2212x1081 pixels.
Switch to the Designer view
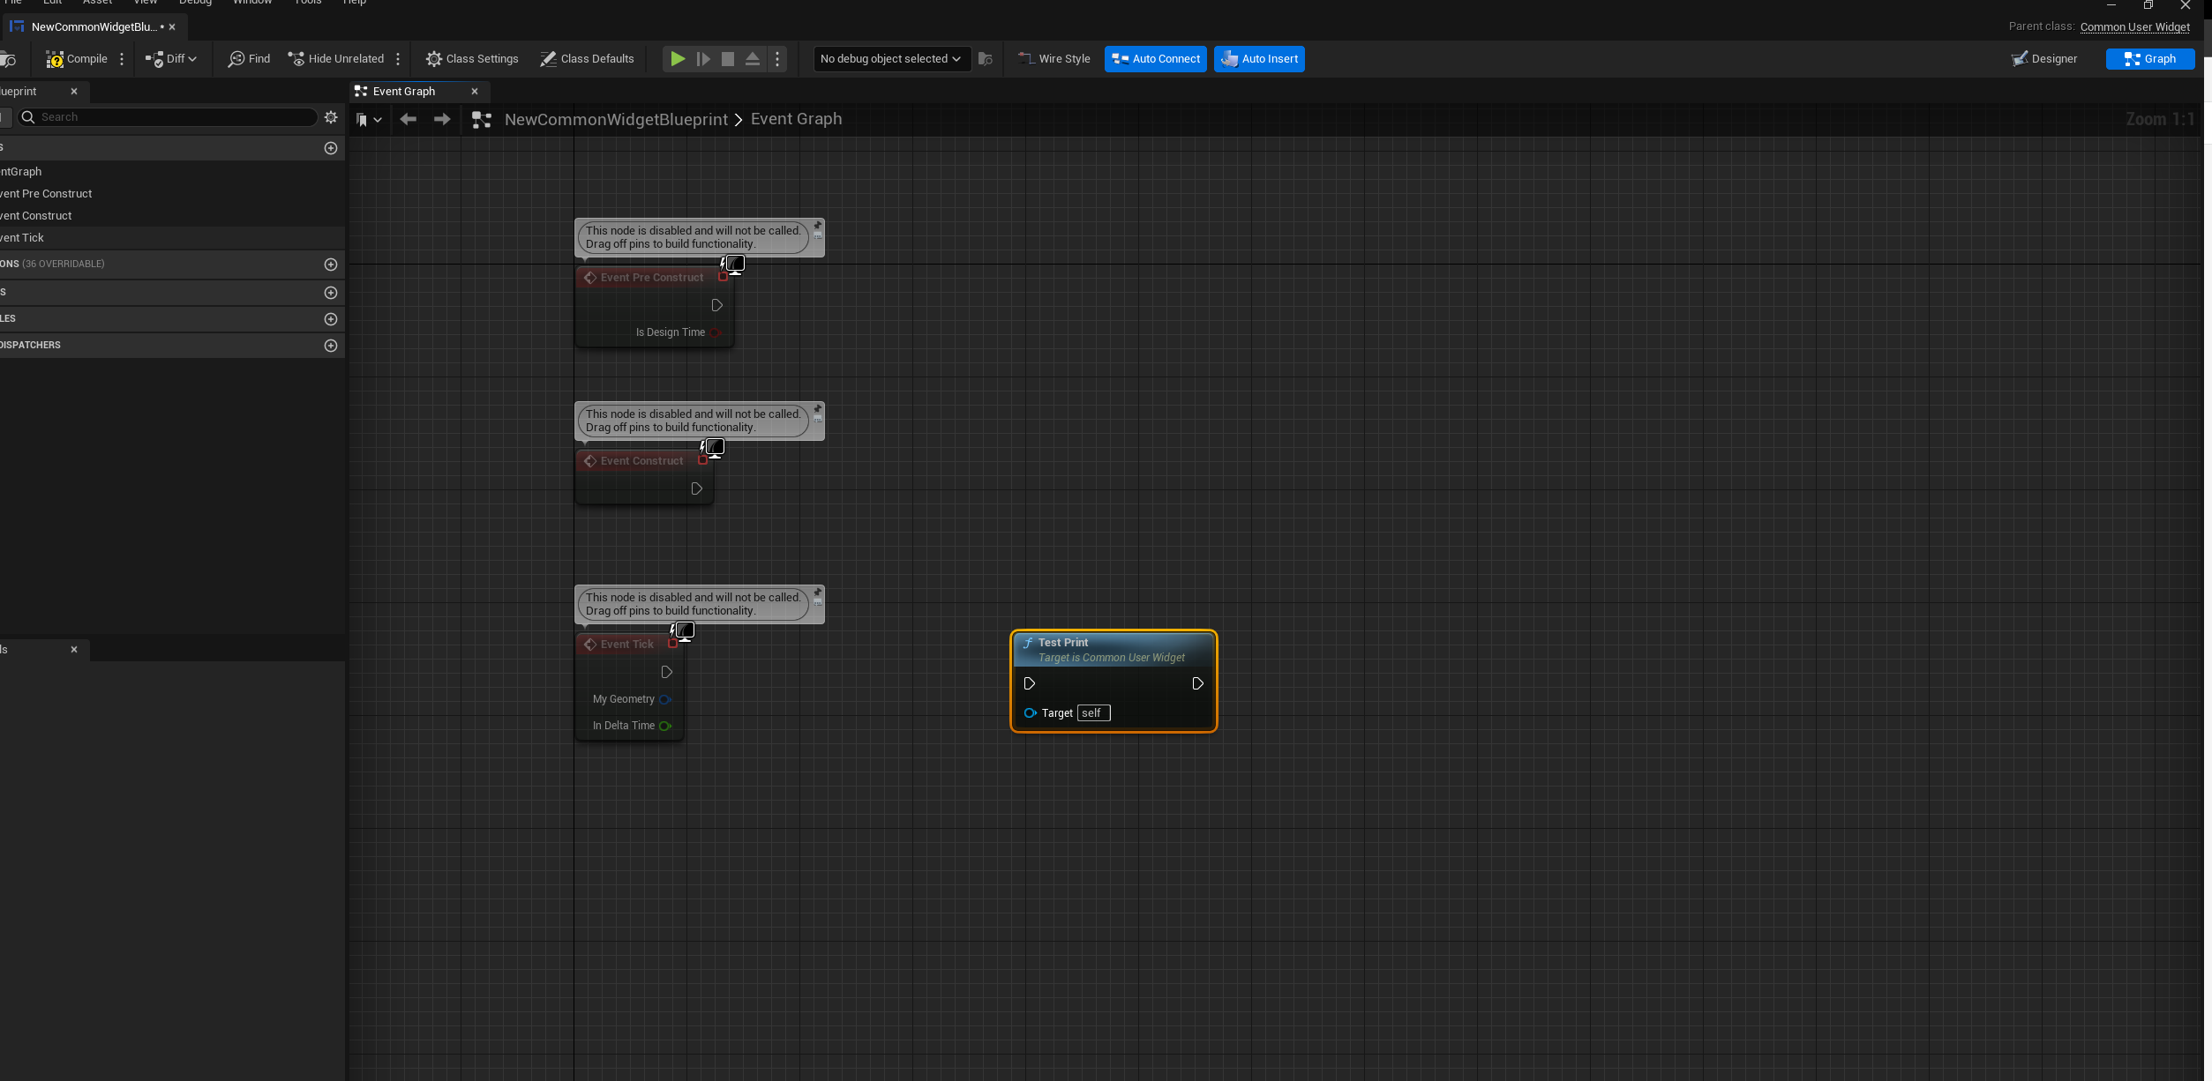pos(2043,59)
